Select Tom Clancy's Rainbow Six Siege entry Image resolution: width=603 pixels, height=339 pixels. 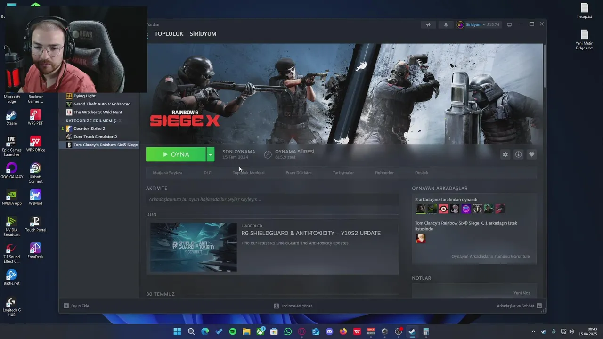[x=99, y=145]
